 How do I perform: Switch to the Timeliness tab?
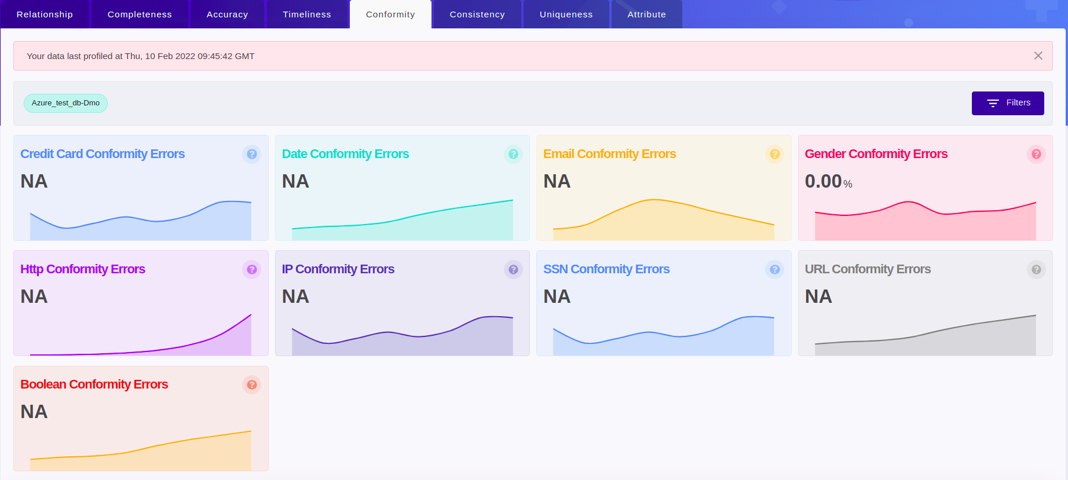click(x=306, y=14)
